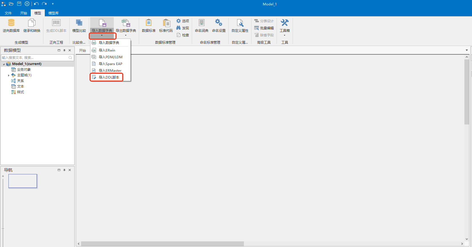Click the 选项 gear option

(183, 21)
